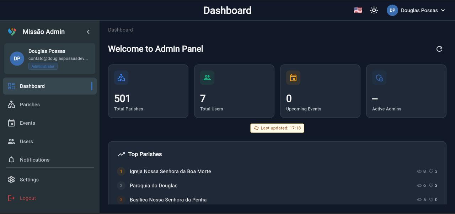Open the US flag language selector
Viewport: 455px width, 214px height.
pos(358,10)
